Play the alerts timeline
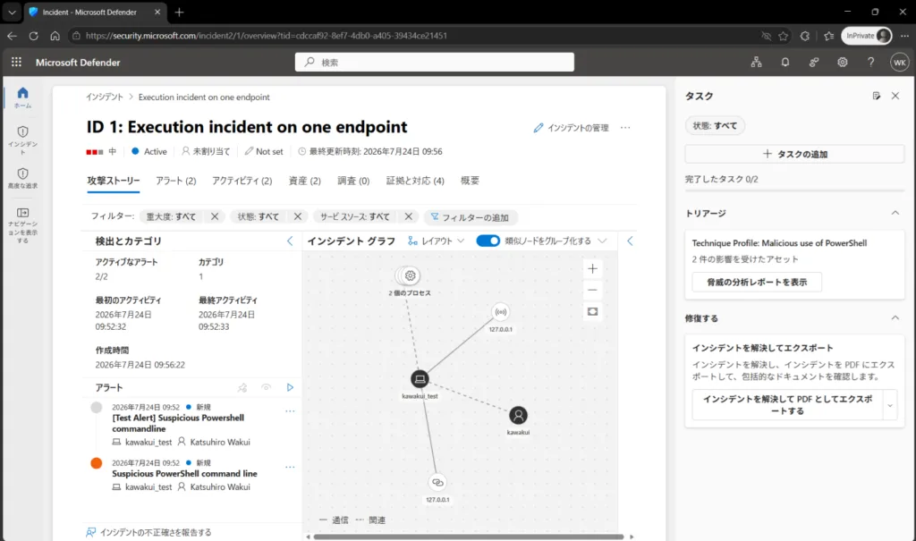 point(290,387)
